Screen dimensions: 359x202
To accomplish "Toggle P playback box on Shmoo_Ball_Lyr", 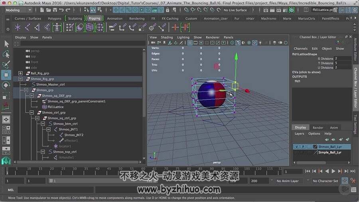I will [x=303, y=147].
